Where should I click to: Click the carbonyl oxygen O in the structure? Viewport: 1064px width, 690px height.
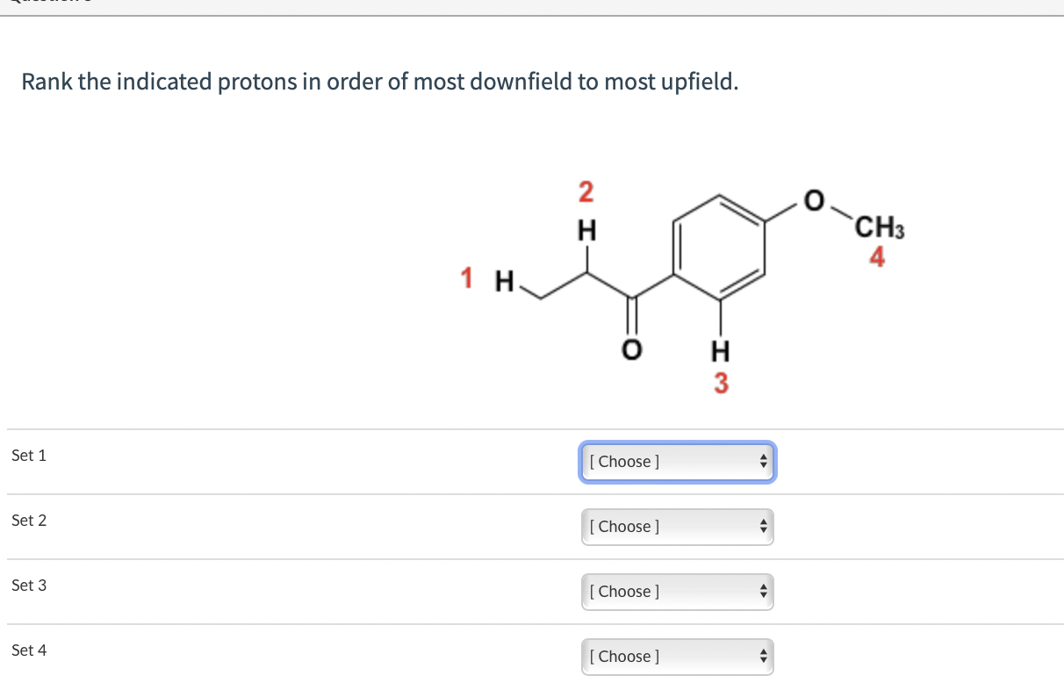point(631,349)
